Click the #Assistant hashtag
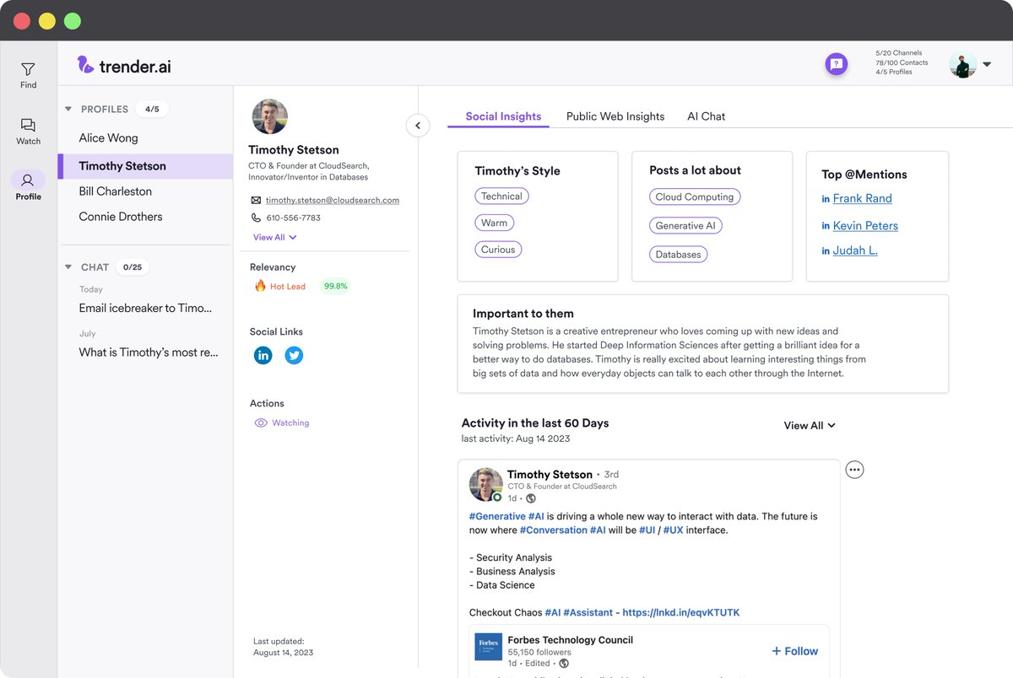Viewport: 1013px width, 678px height. point(588,612)
